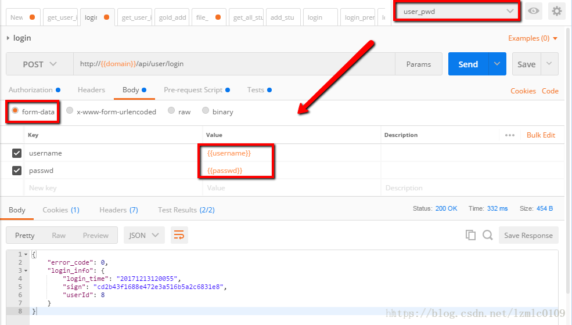Viewport: 572px width, 325px height.
Task: Open the environment quick look eye icon
Action: tap(533, 11)
